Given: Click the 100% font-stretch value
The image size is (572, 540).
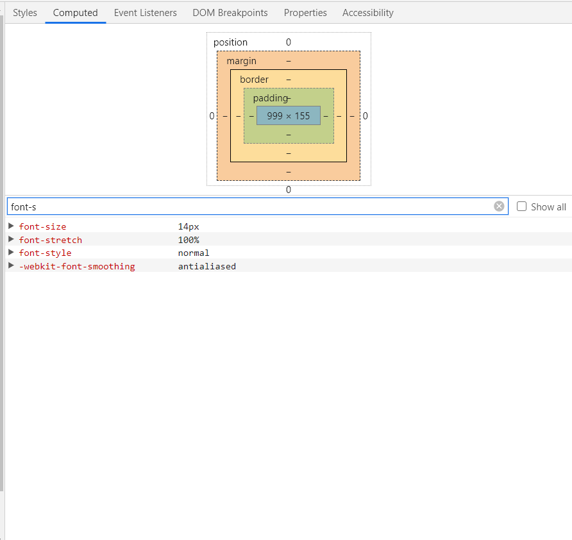Looking at the screenshot, I should [x=189, y=240].
